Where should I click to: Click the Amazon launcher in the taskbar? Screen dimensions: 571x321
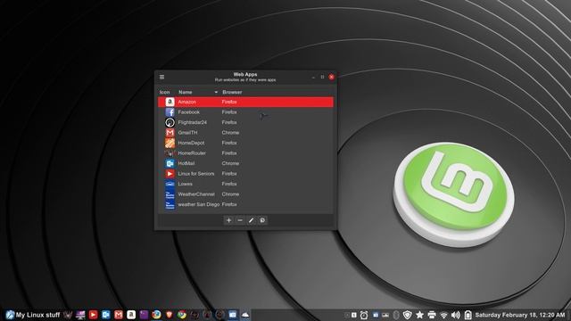pyautogui.click(x=131, y=315)
